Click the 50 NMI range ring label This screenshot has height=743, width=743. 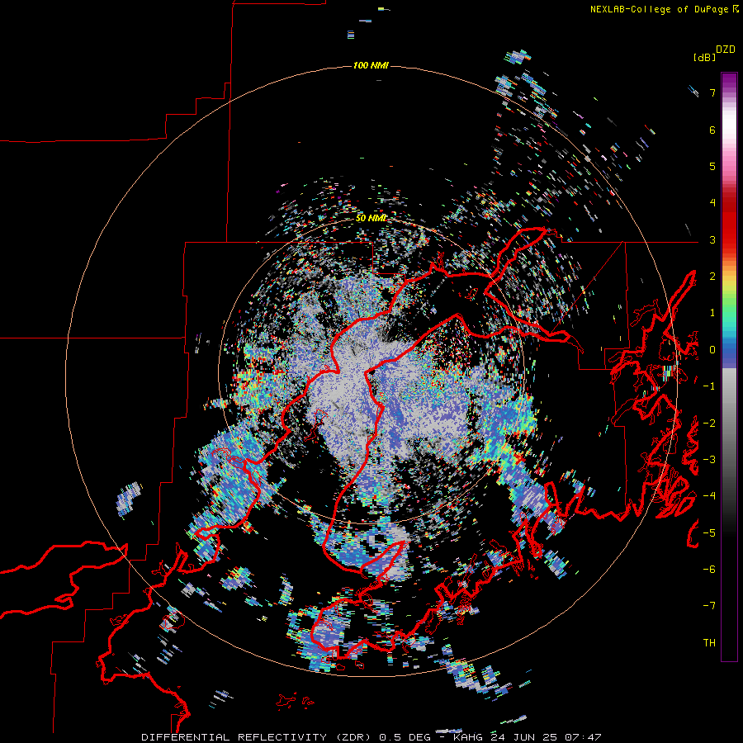click(371, 218)
